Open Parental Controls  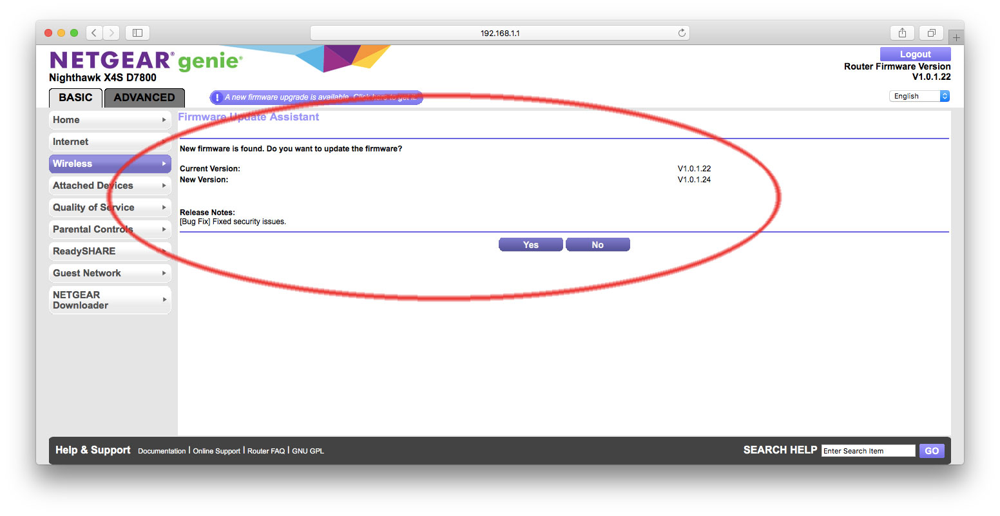(110, 229)
